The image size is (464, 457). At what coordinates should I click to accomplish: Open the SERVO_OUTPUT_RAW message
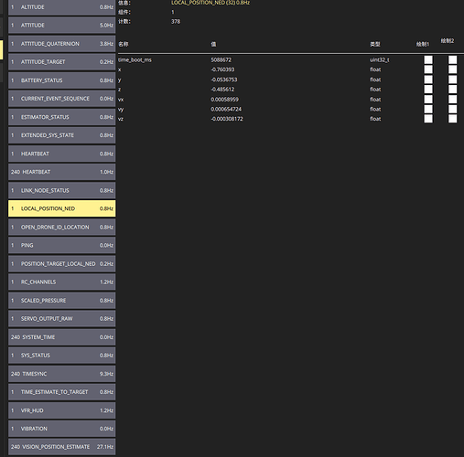coord(61,318)
